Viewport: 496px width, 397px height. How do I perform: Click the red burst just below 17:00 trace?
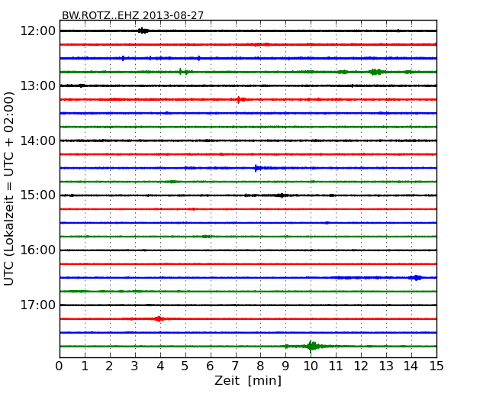[x=159, y=319]
